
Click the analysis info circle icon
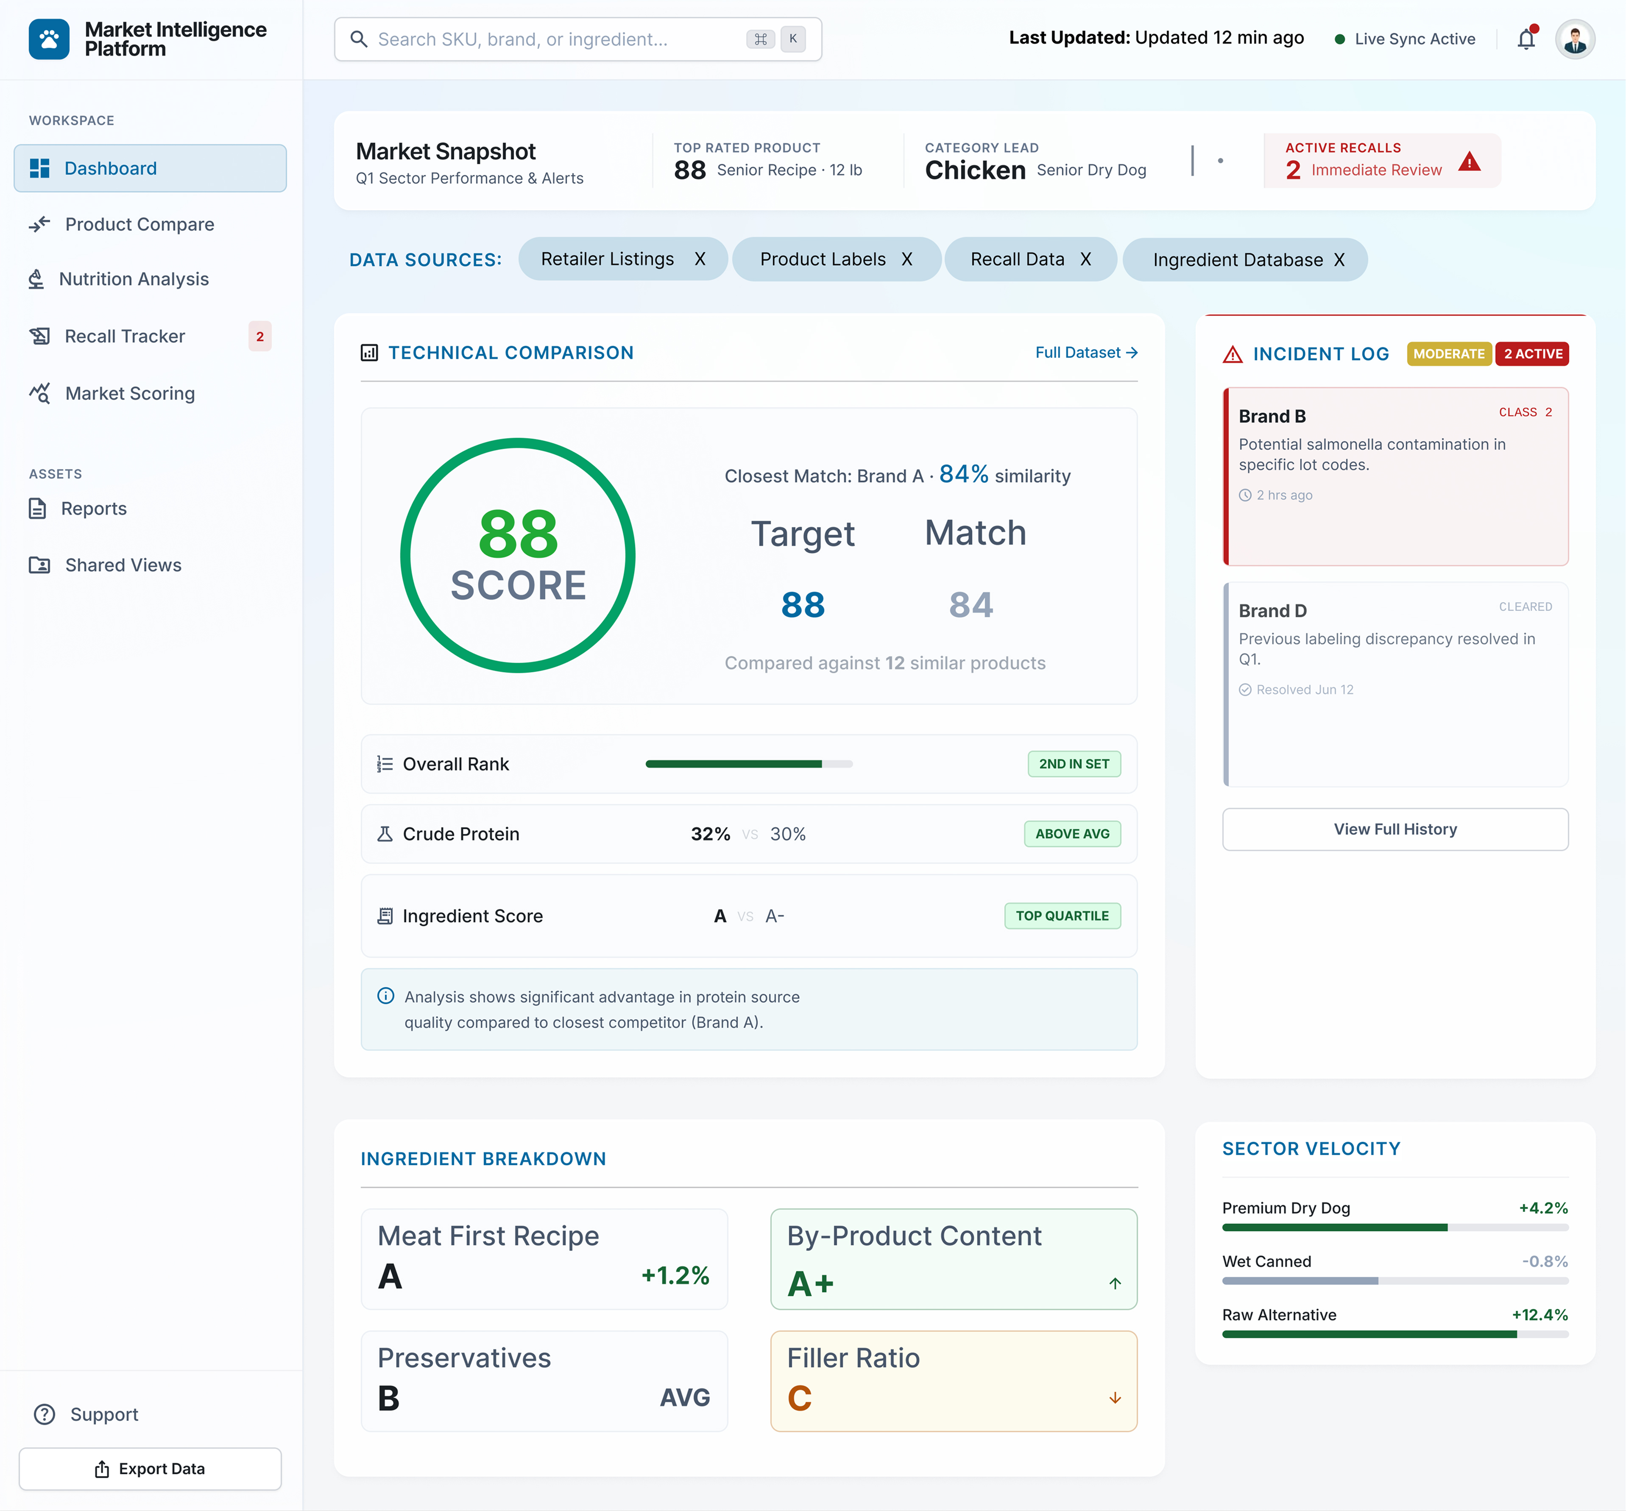tap(385, 996)
